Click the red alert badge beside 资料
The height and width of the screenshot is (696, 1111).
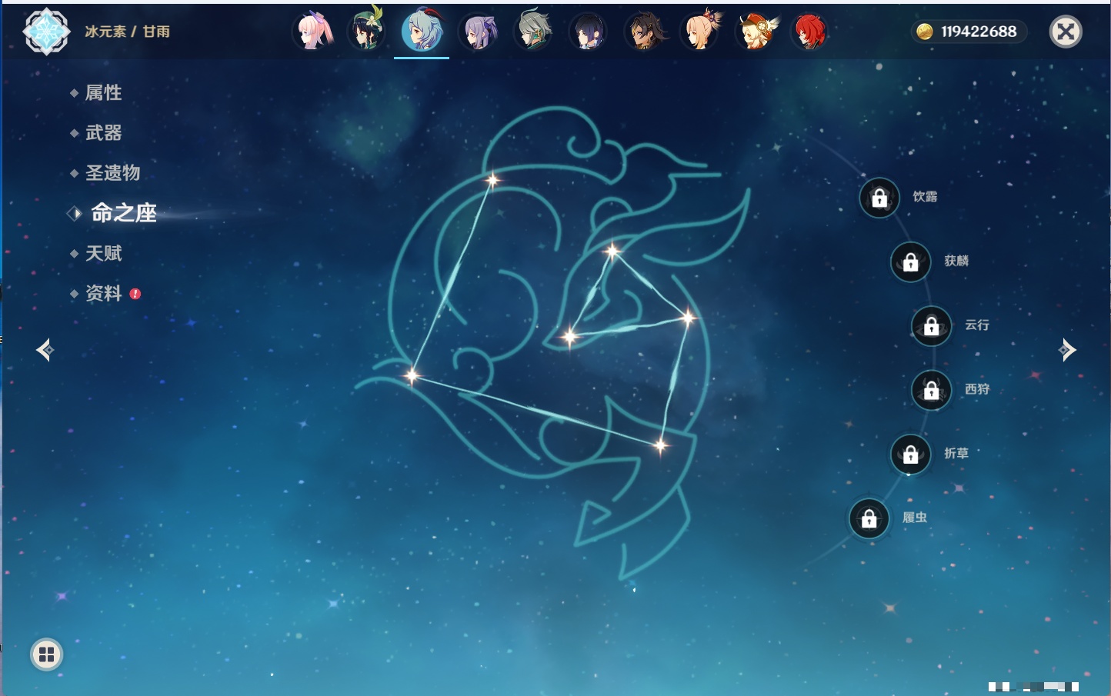pyautogui.click(x=135, y=294)
